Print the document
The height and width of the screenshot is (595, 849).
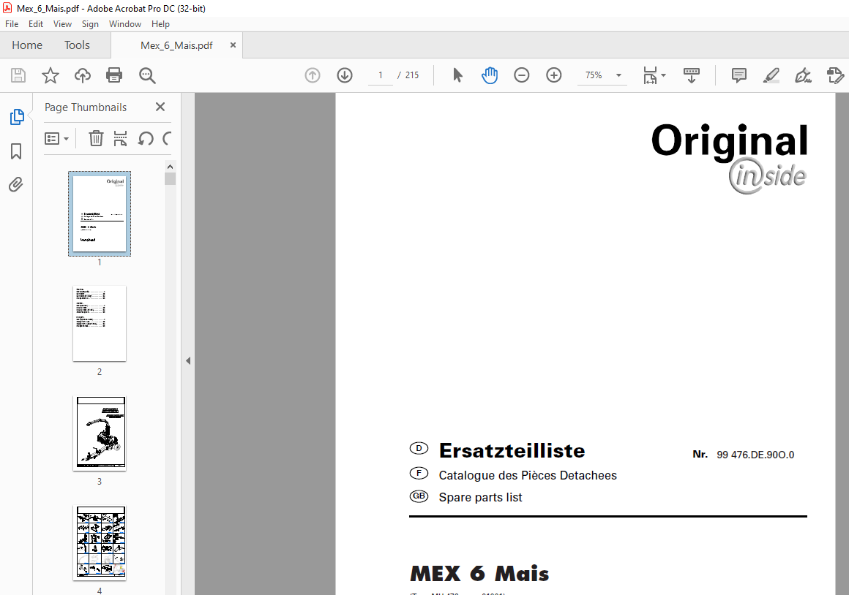[114, 75]
